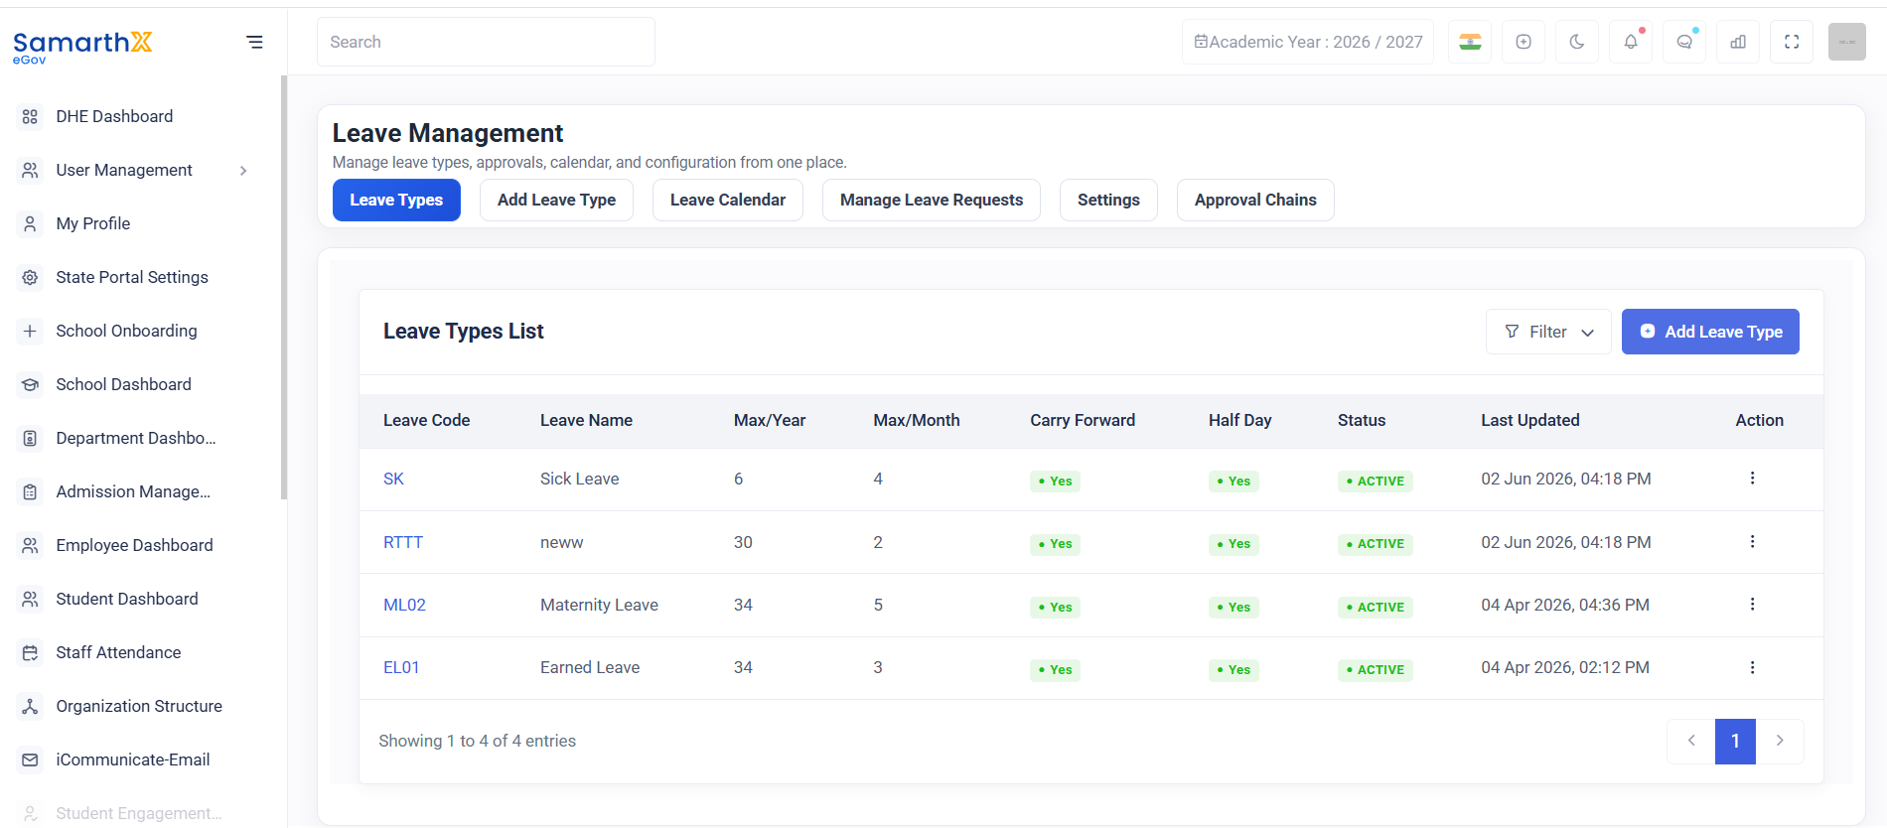
Task: Switch to the Leave Calendar tab
Action: point(728,200)
